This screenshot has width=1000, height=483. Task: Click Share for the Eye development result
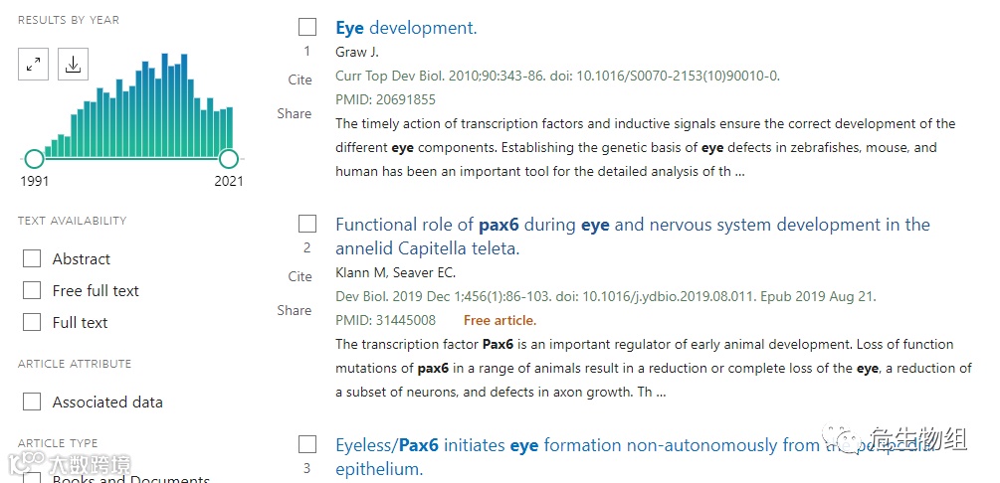(295, 113)
